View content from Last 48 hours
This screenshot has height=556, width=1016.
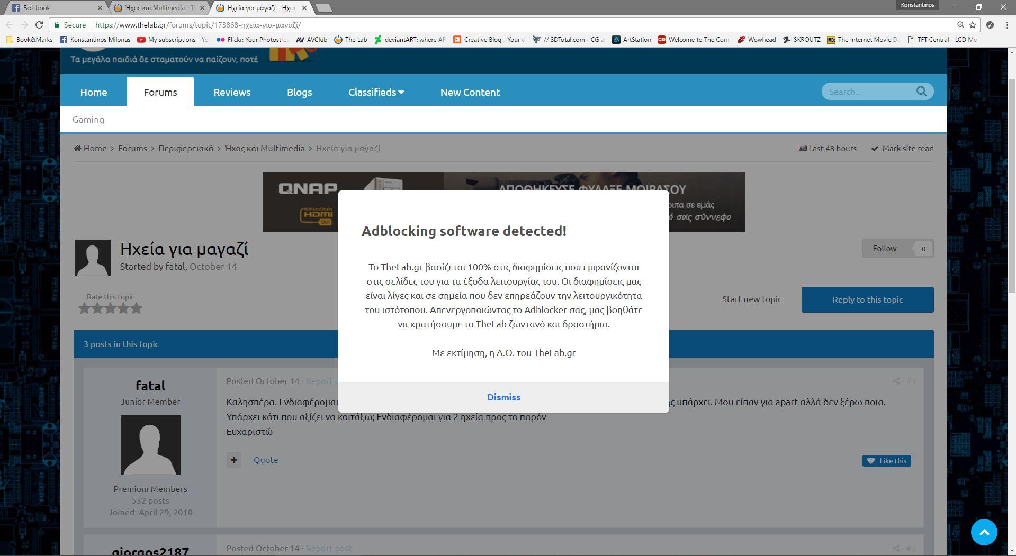coord(828,149)
